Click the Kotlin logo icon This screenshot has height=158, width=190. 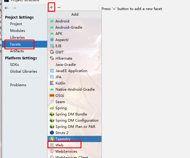tap(52, 83)
